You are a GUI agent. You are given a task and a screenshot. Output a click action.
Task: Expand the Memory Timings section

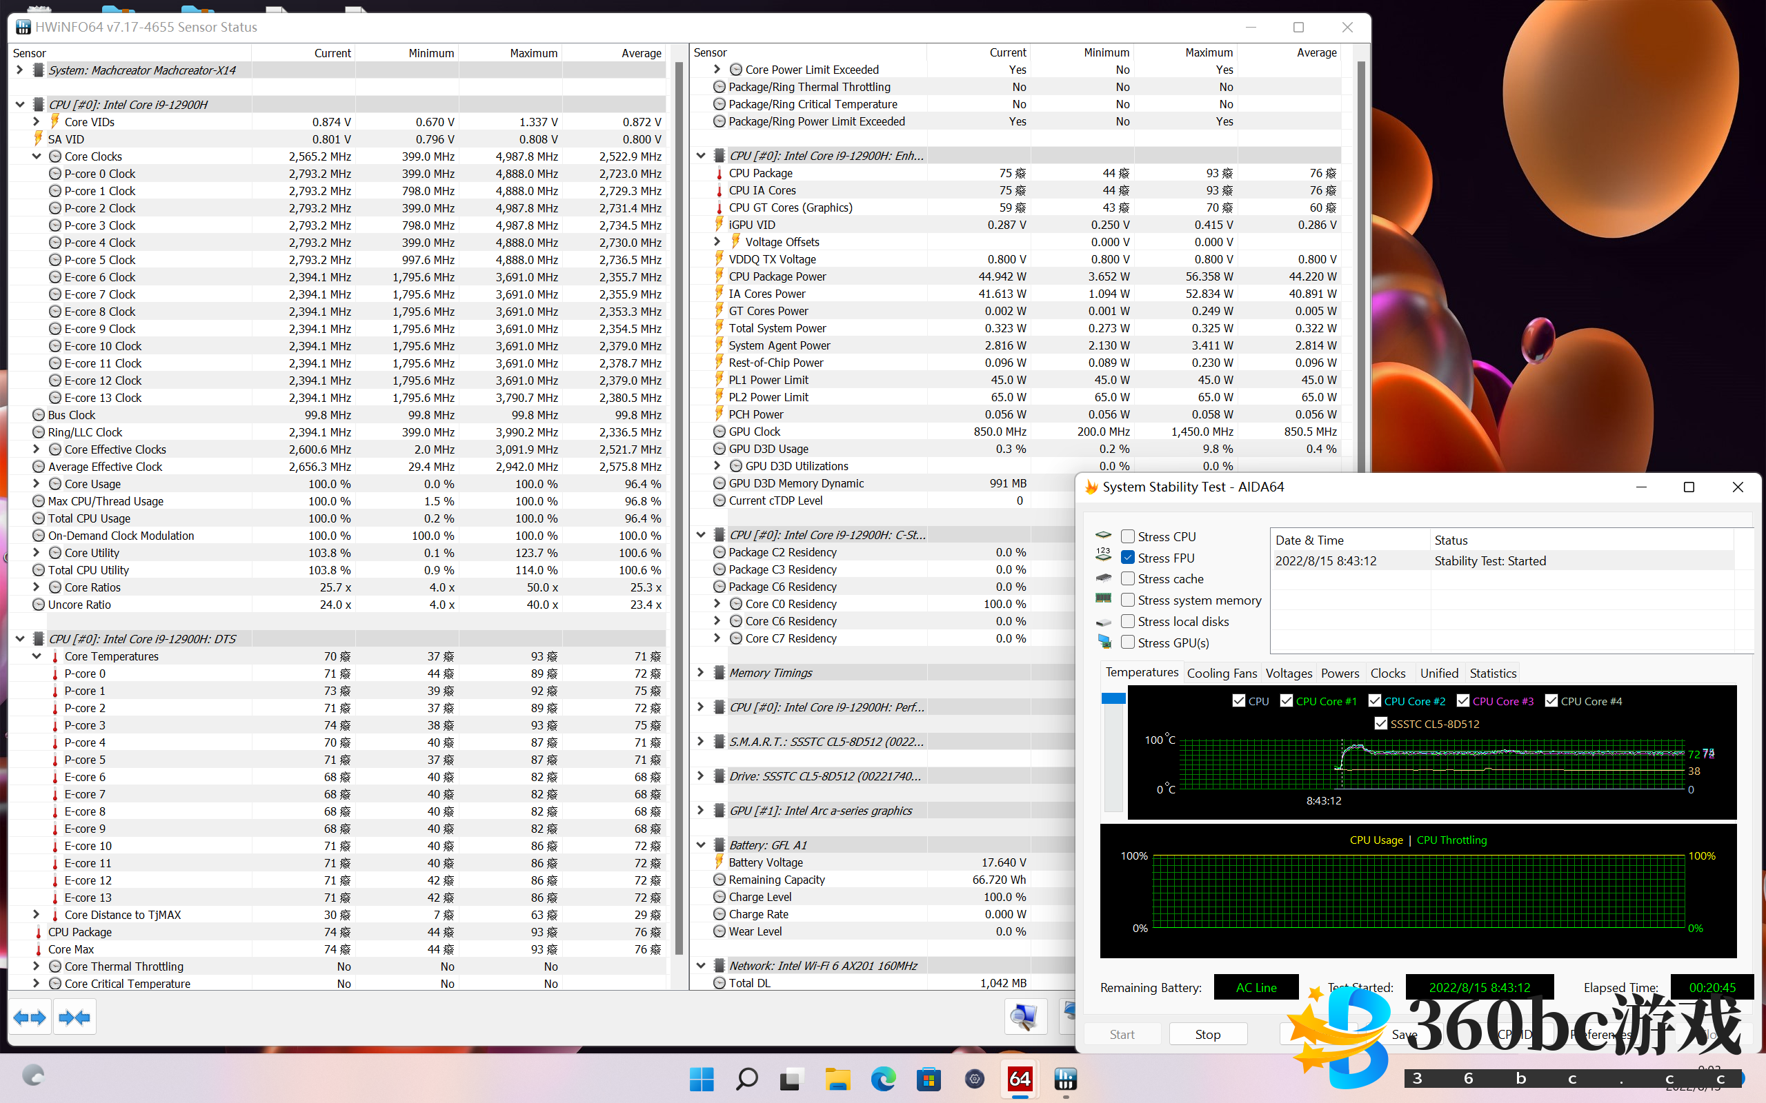[701, 673]
